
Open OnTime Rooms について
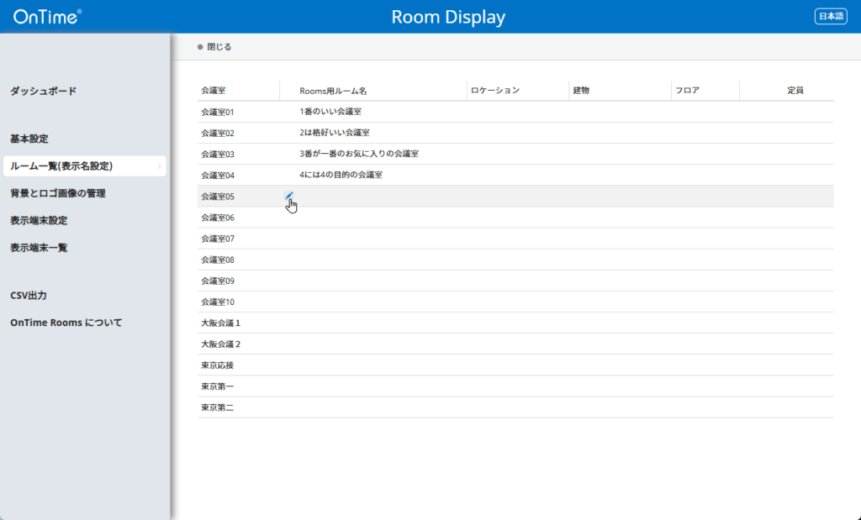66,323
